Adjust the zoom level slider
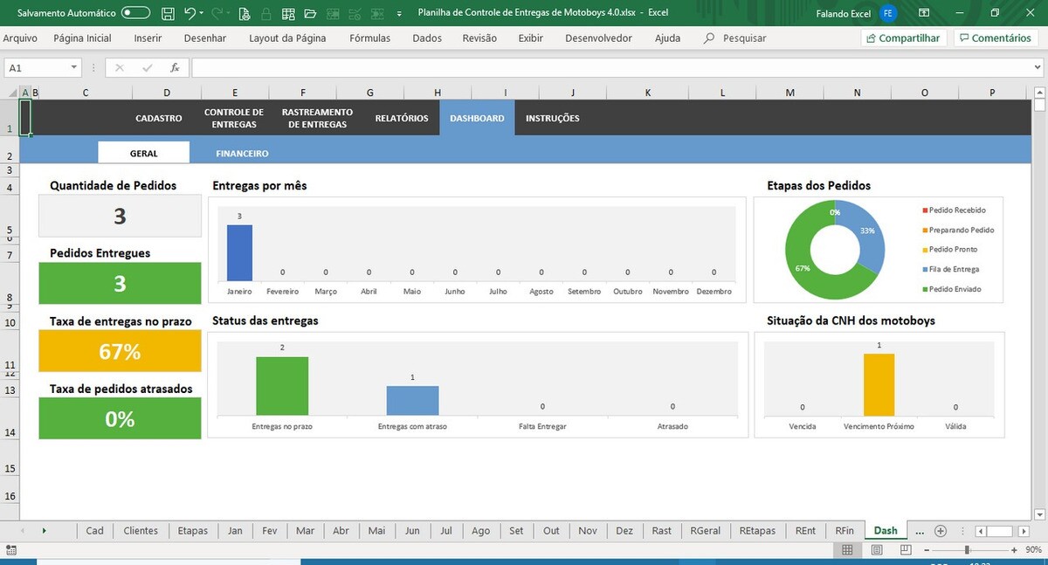This screenshot has height=565, width=1048. pyautogui.click(x=967, y=550)
